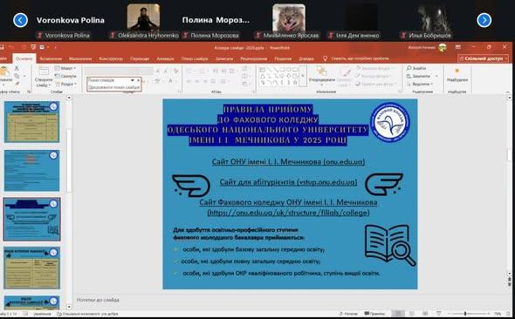Go to next participants with right arrow
Image resolution: width=515 pixels, height=319 pixels.
(484, 20)
